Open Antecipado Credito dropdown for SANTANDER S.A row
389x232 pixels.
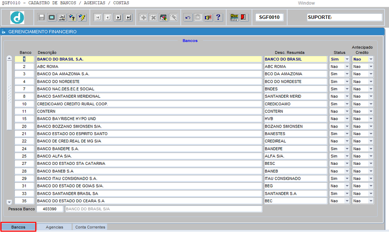click(x=371, y=193)
